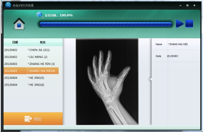
Task: Collapse the info panel with side arrow
Action: tap(150, 79)
